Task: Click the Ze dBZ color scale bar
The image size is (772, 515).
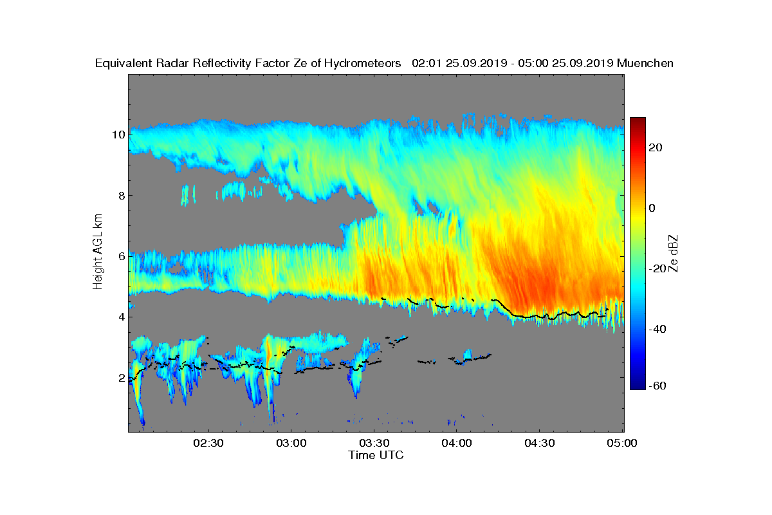Action: tap(638, 254)
